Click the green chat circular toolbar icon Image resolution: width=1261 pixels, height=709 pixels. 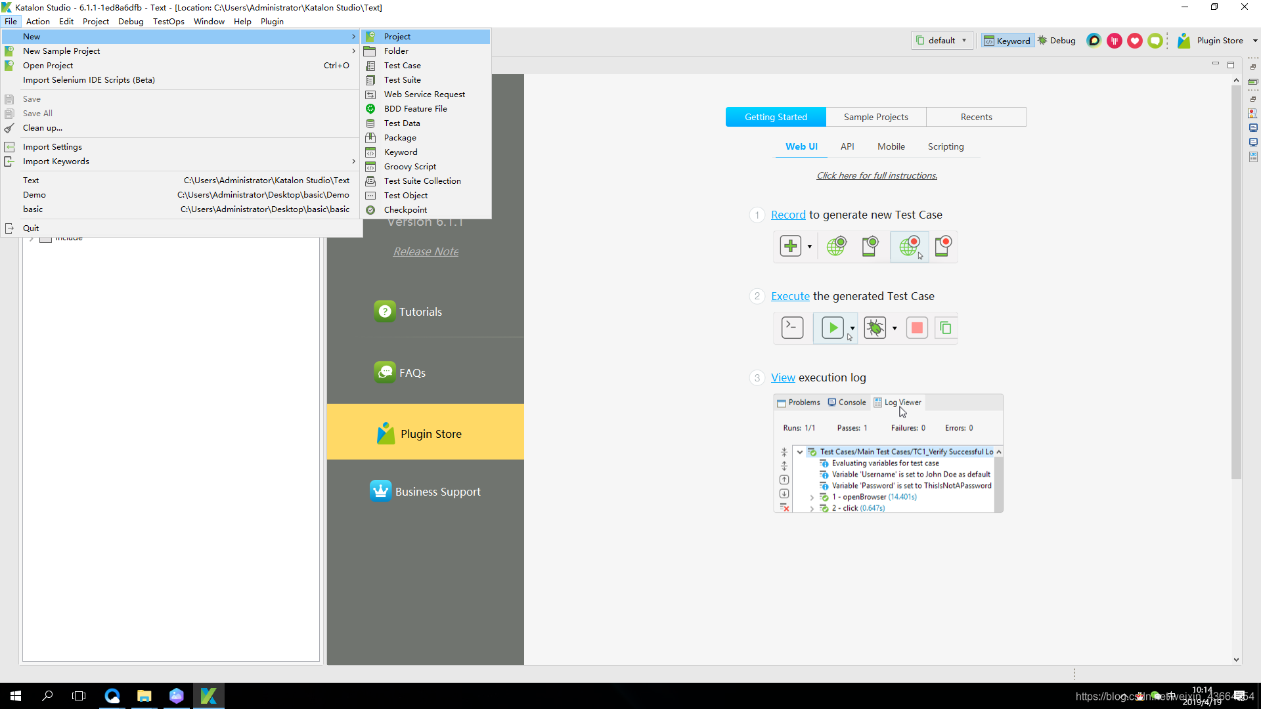[1155, 41]
